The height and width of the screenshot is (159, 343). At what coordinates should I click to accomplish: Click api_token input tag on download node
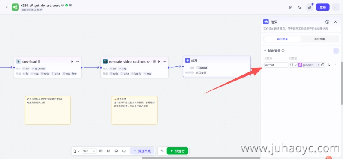[39, 69]
